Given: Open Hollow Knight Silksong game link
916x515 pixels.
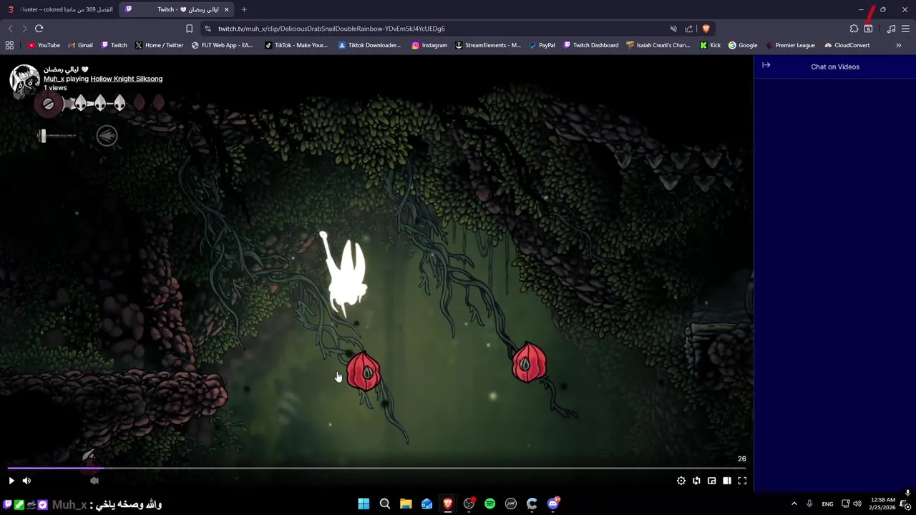Looking at the screenshot, I should (126, 79).
